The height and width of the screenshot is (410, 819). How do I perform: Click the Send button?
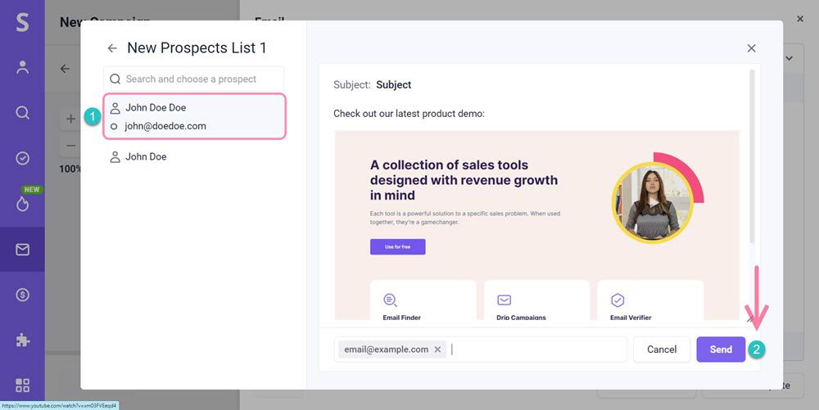tap(721, 349)
